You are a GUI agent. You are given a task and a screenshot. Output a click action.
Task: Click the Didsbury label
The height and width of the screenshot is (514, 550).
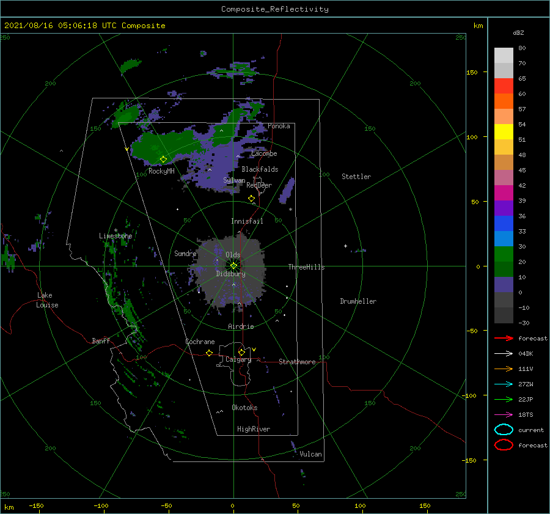[x=231, y=274]
